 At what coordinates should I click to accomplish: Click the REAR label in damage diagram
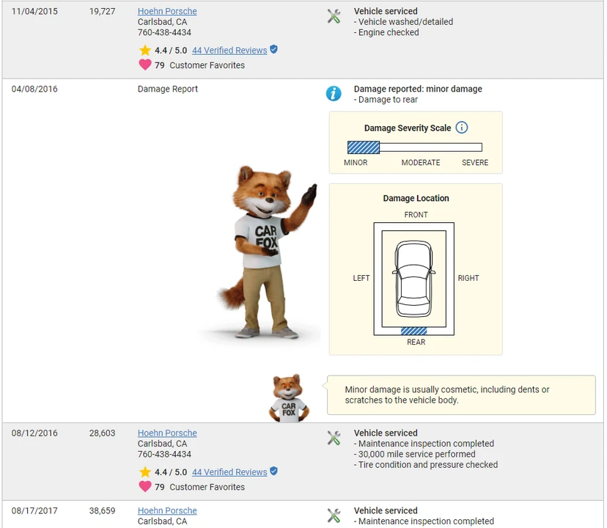[x=416, y=342]
